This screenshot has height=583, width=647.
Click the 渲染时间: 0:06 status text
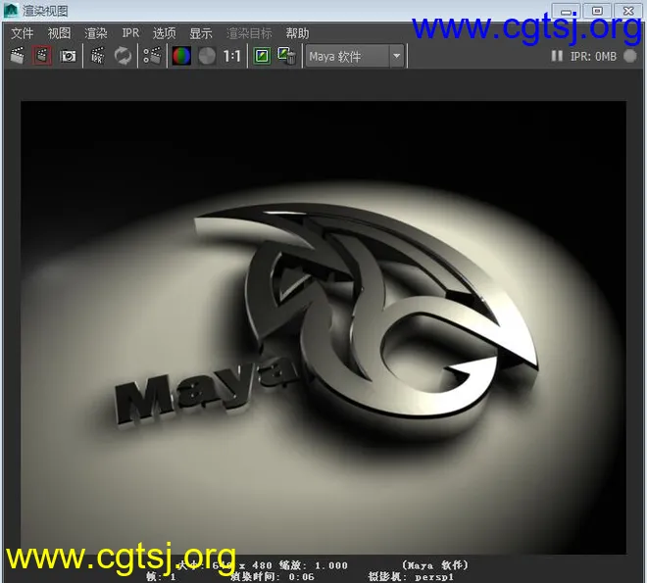coord(272,577)
